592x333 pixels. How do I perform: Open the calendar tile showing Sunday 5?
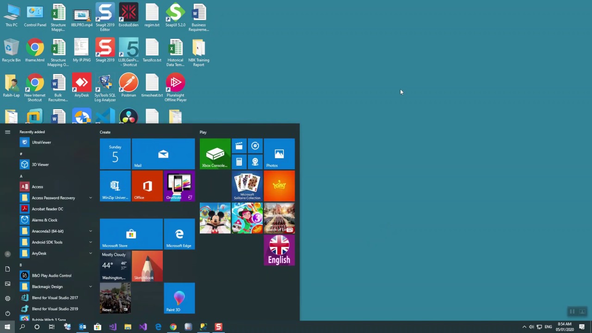pyautogui.click(x=115, y=154)
